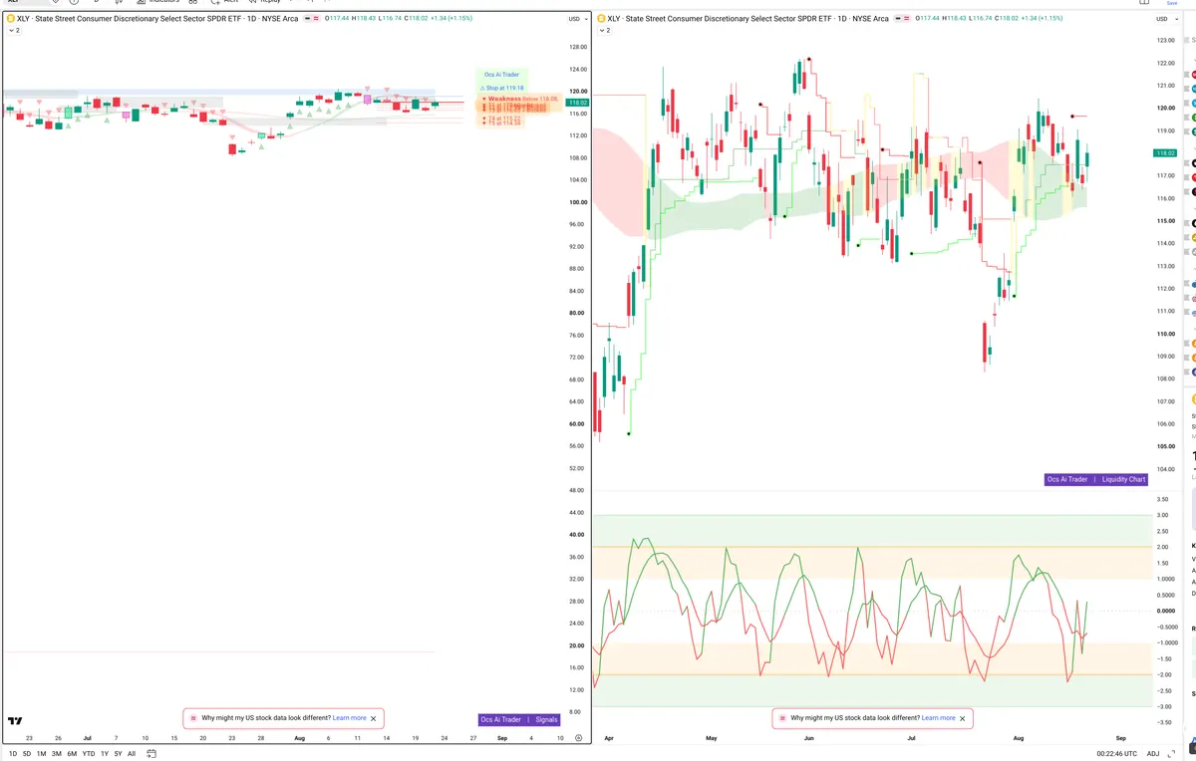Close the US stock data notice on left chart
1196x761 pixels.
374,718
